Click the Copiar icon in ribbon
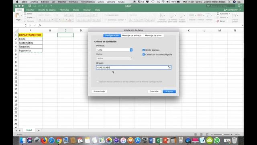 point(25,17)
